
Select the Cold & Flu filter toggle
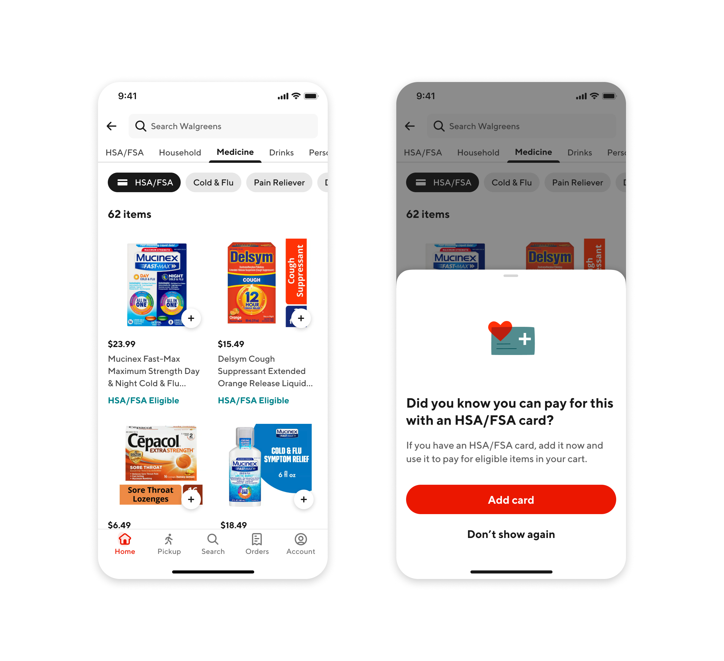click(x=213, y=182)
